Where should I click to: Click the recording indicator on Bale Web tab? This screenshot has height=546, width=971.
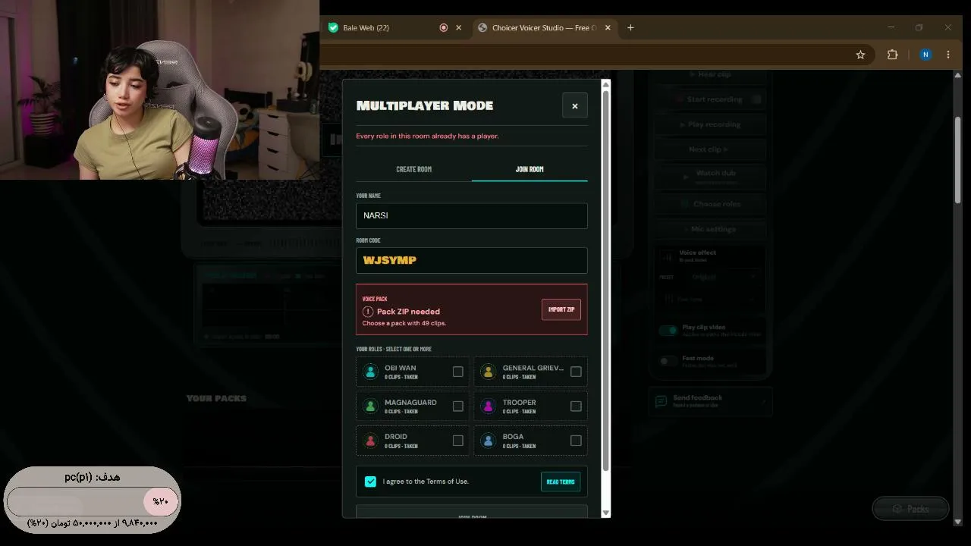point(444,28)
